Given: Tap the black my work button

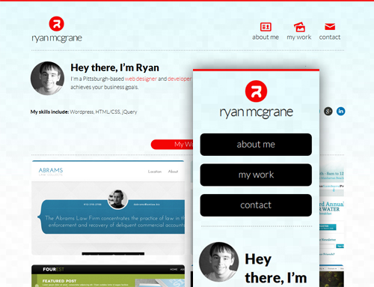Looking at the screenshot, I should pyautogui.click(x=256, y=175).
